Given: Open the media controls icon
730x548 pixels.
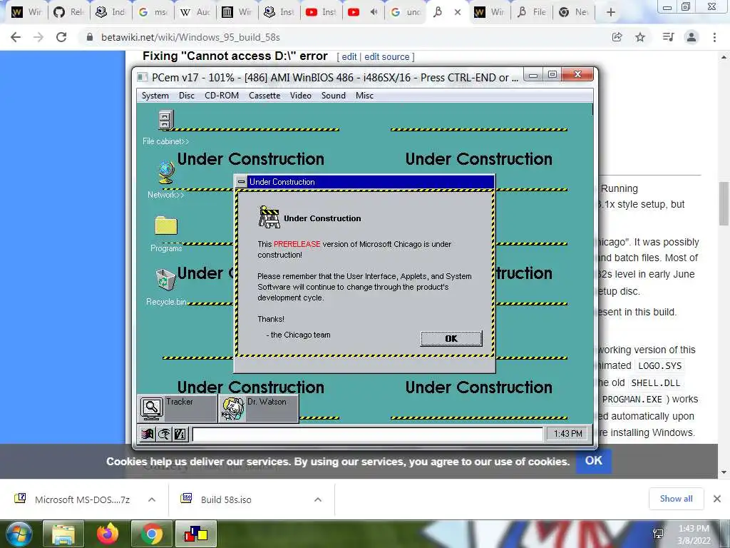Looking at the screenshot, I should (x=668, y=37).
